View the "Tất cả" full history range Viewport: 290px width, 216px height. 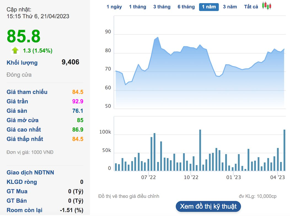(x=251, y=7)
